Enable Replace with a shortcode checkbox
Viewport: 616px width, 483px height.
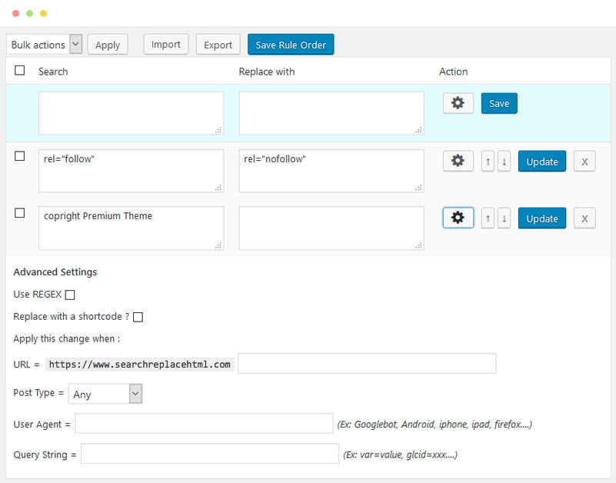click(138, 317)
